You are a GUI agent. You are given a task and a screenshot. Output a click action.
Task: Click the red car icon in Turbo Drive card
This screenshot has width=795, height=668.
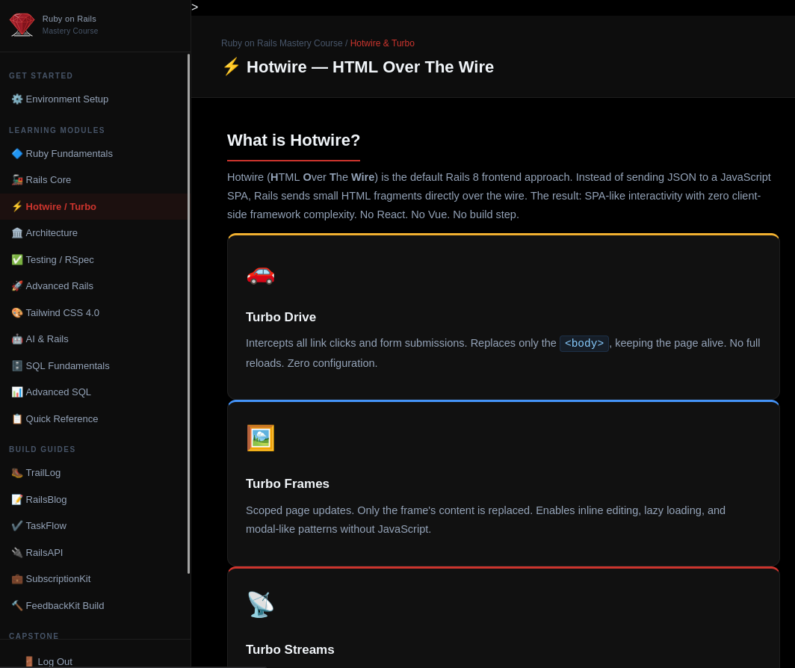click(261, 275)
